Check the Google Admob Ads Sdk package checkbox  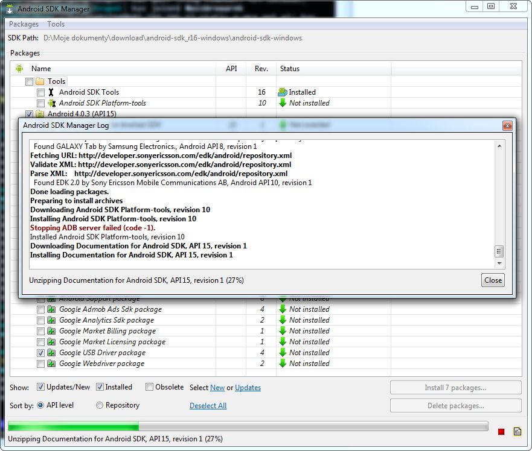click(x=40, y=309)
